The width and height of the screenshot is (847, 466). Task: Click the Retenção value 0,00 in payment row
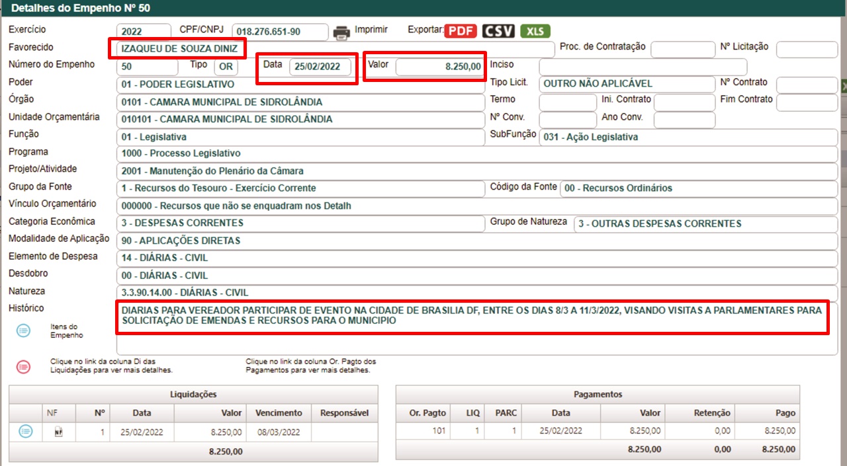coord(723,431)
